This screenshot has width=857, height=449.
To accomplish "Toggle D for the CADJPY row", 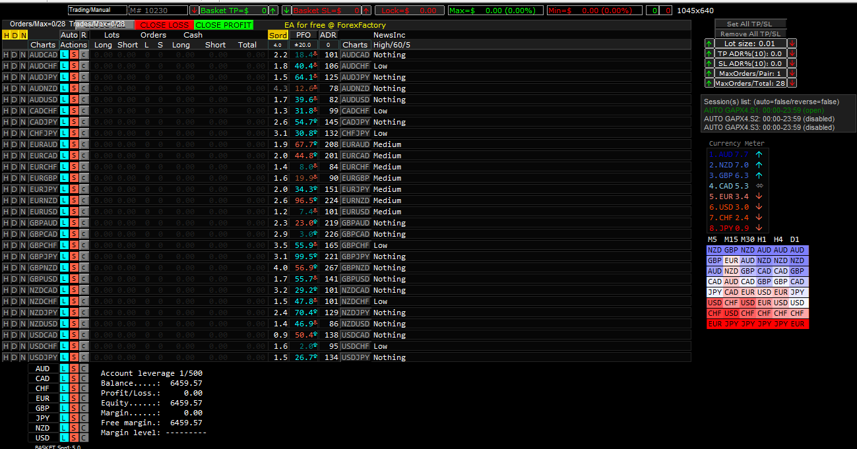I will (15, 122).
